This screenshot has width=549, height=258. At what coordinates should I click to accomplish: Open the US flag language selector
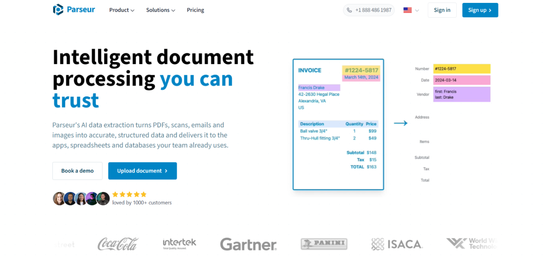point(411,10)
